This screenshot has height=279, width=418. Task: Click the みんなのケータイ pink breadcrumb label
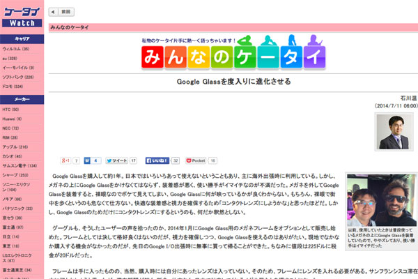69,27
